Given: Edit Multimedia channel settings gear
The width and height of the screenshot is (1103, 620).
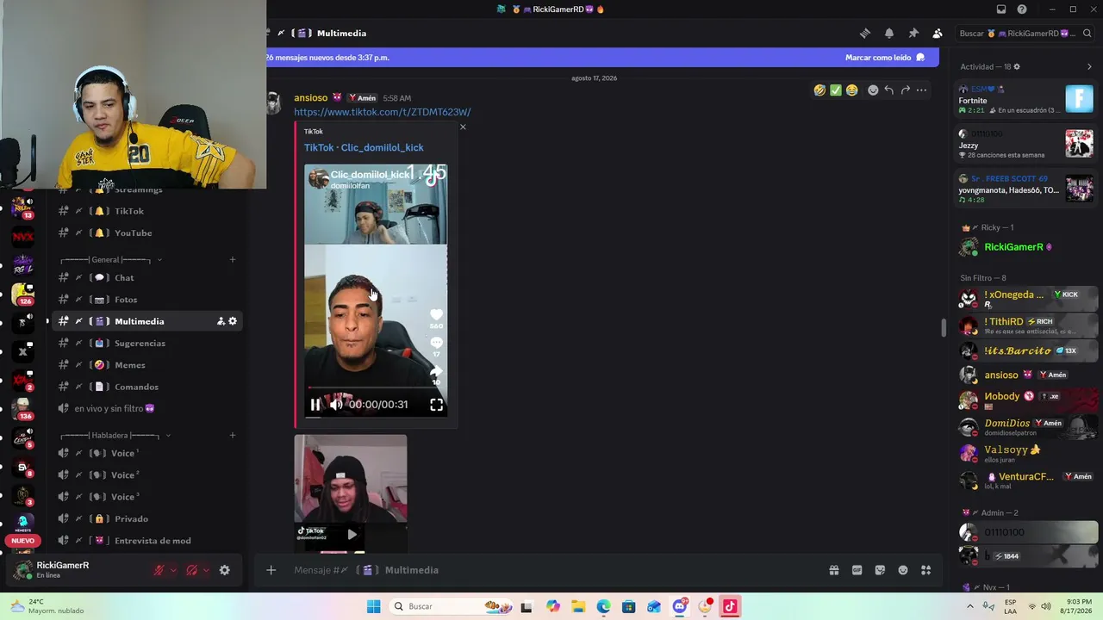Looking at the screenshot, I should click(233, 321).
